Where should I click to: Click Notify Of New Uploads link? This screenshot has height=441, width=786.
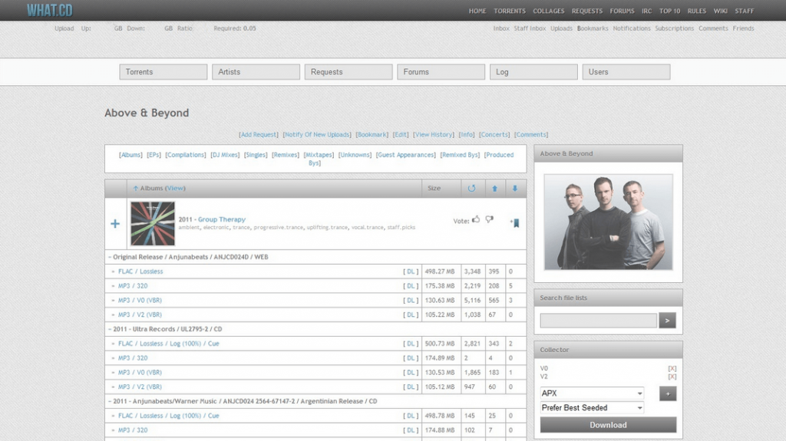pos(317,135)
